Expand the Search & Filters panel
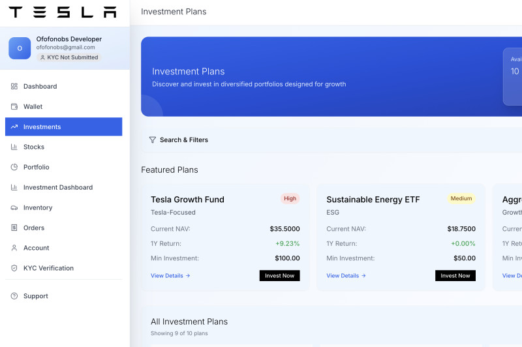This screenshot has width=522, height=347. pyautogui.click(x=183, y=140)
